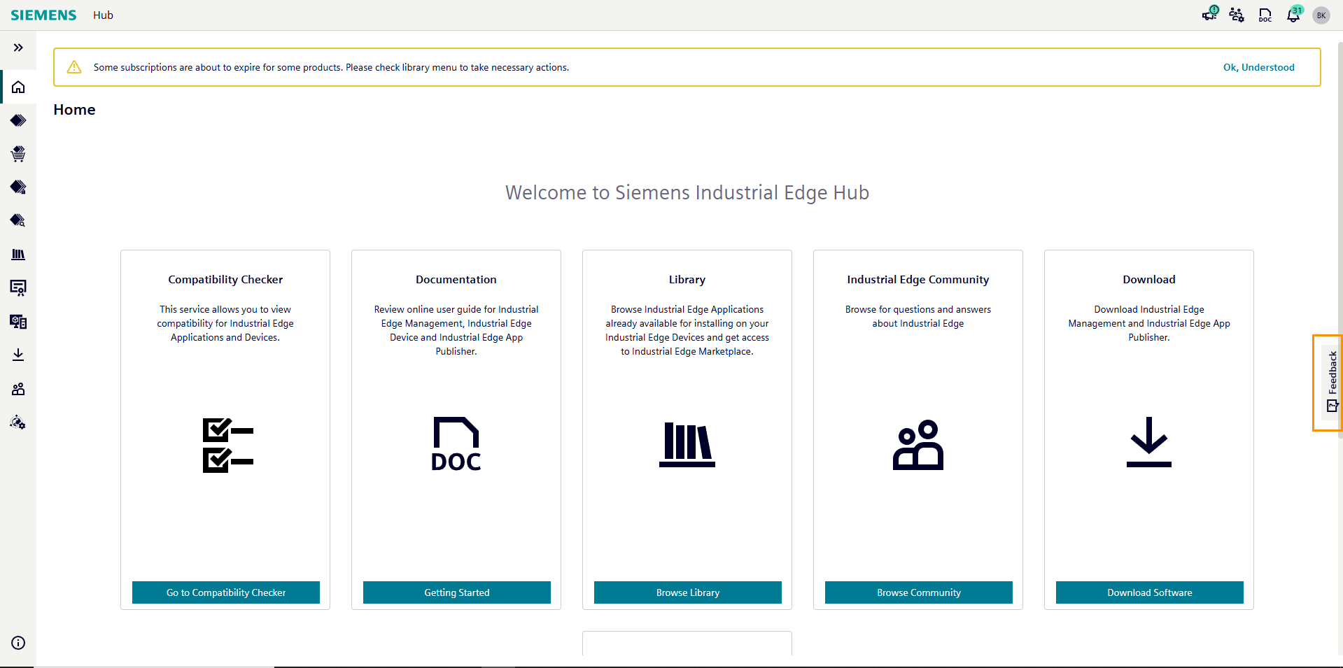Viewport: 1343px width, 668px height.
Task: Click the Browse Community button
Action: tap(919, 592)
